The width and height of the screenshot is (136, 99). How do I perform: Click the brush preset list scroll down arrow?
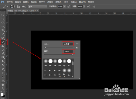point(73,77)
